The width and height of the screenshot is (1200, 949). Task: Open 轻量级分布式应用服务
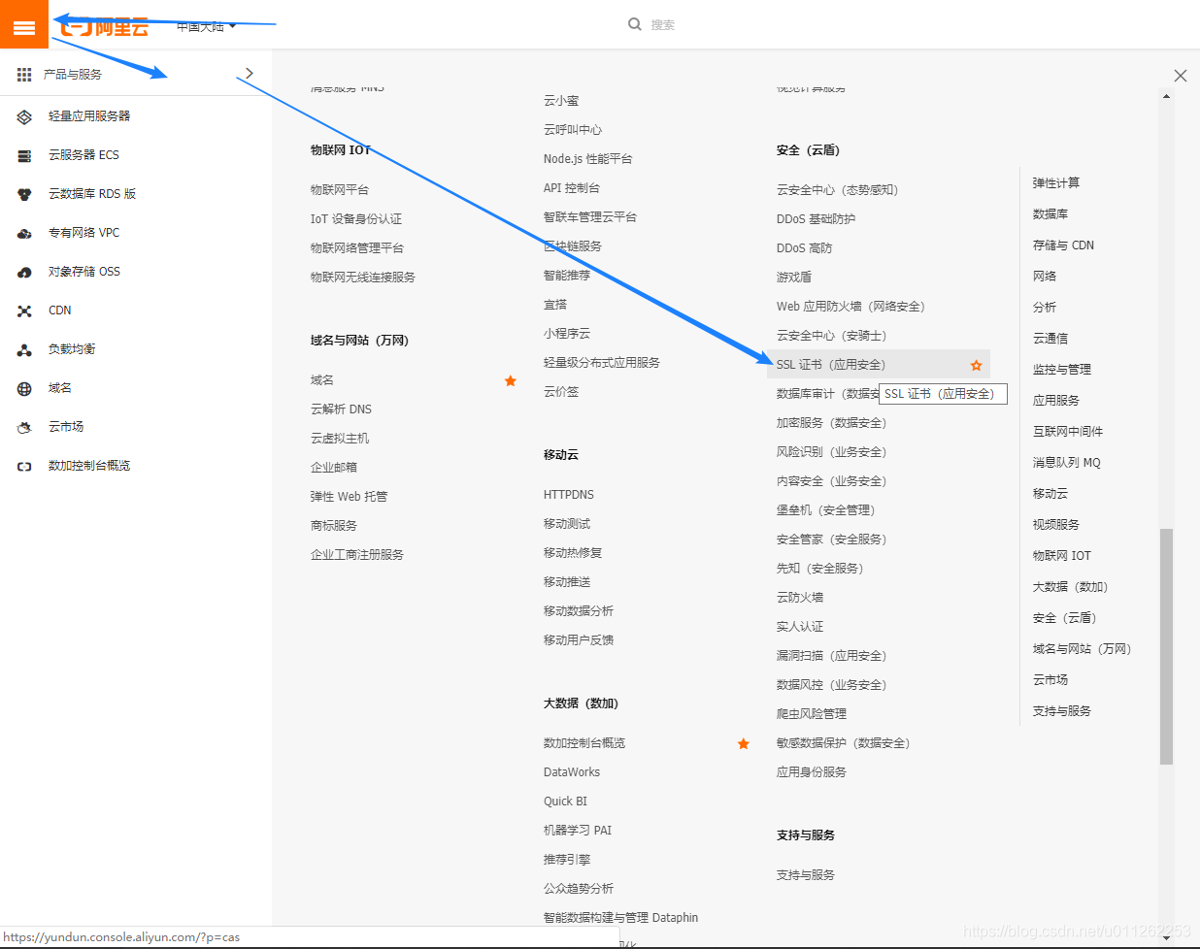coord(602,363)
